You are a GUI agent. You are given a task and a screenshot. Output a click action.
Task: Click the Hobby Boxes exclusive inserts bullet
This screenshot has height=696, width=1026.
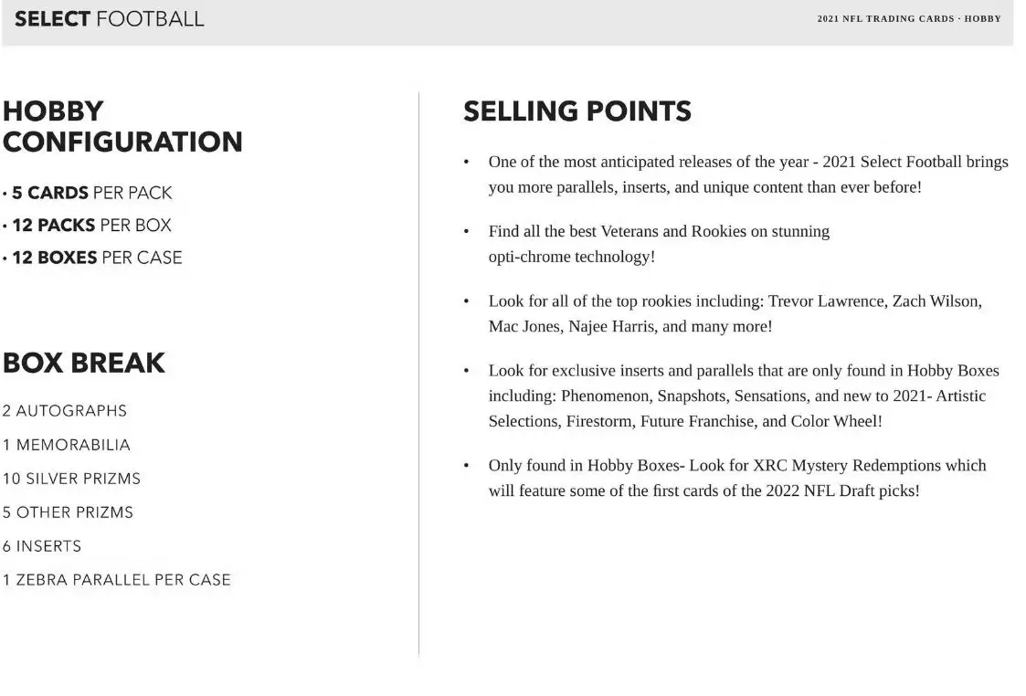744,396
